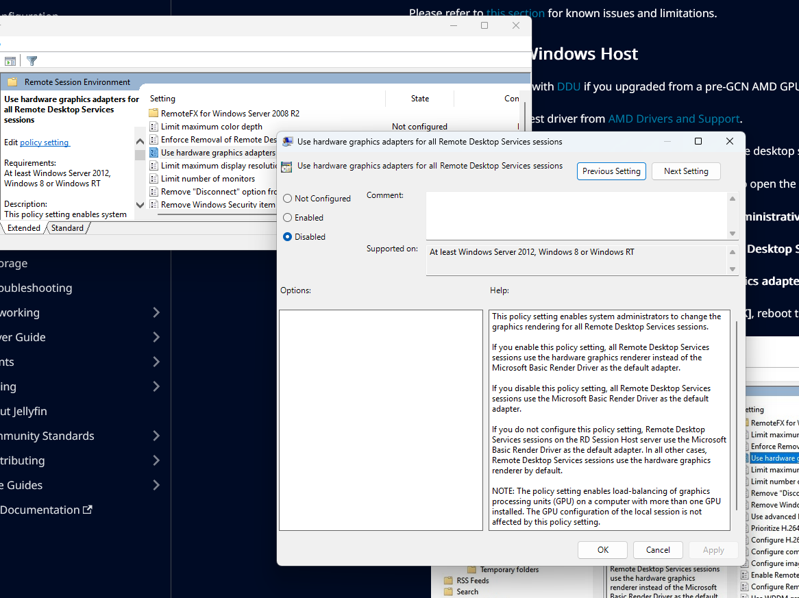Open the RemoteFX for Windows Server 2008 R2 folder
This screenshot has height=598, width=799.
pyautogui.click(x=153, y=113)
